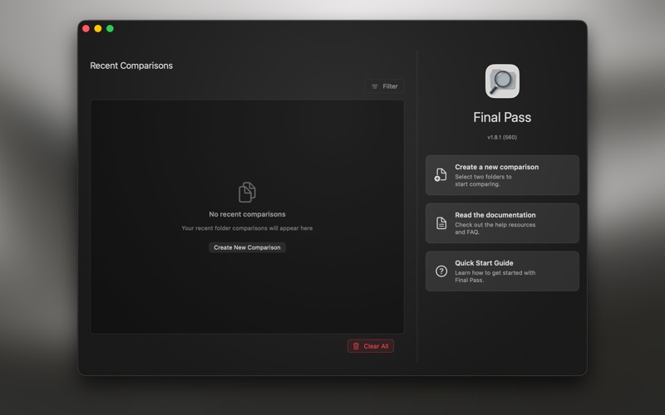Click the Clear All button
Image resolution: width=665 pixels, height=415 pixels.
point(371,346)
